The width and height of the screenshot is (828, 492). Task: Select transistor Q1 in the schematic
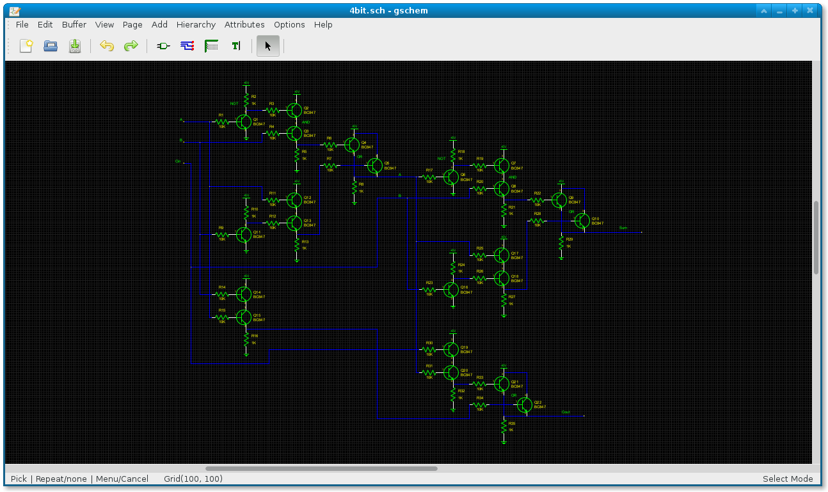click(244, 122)
